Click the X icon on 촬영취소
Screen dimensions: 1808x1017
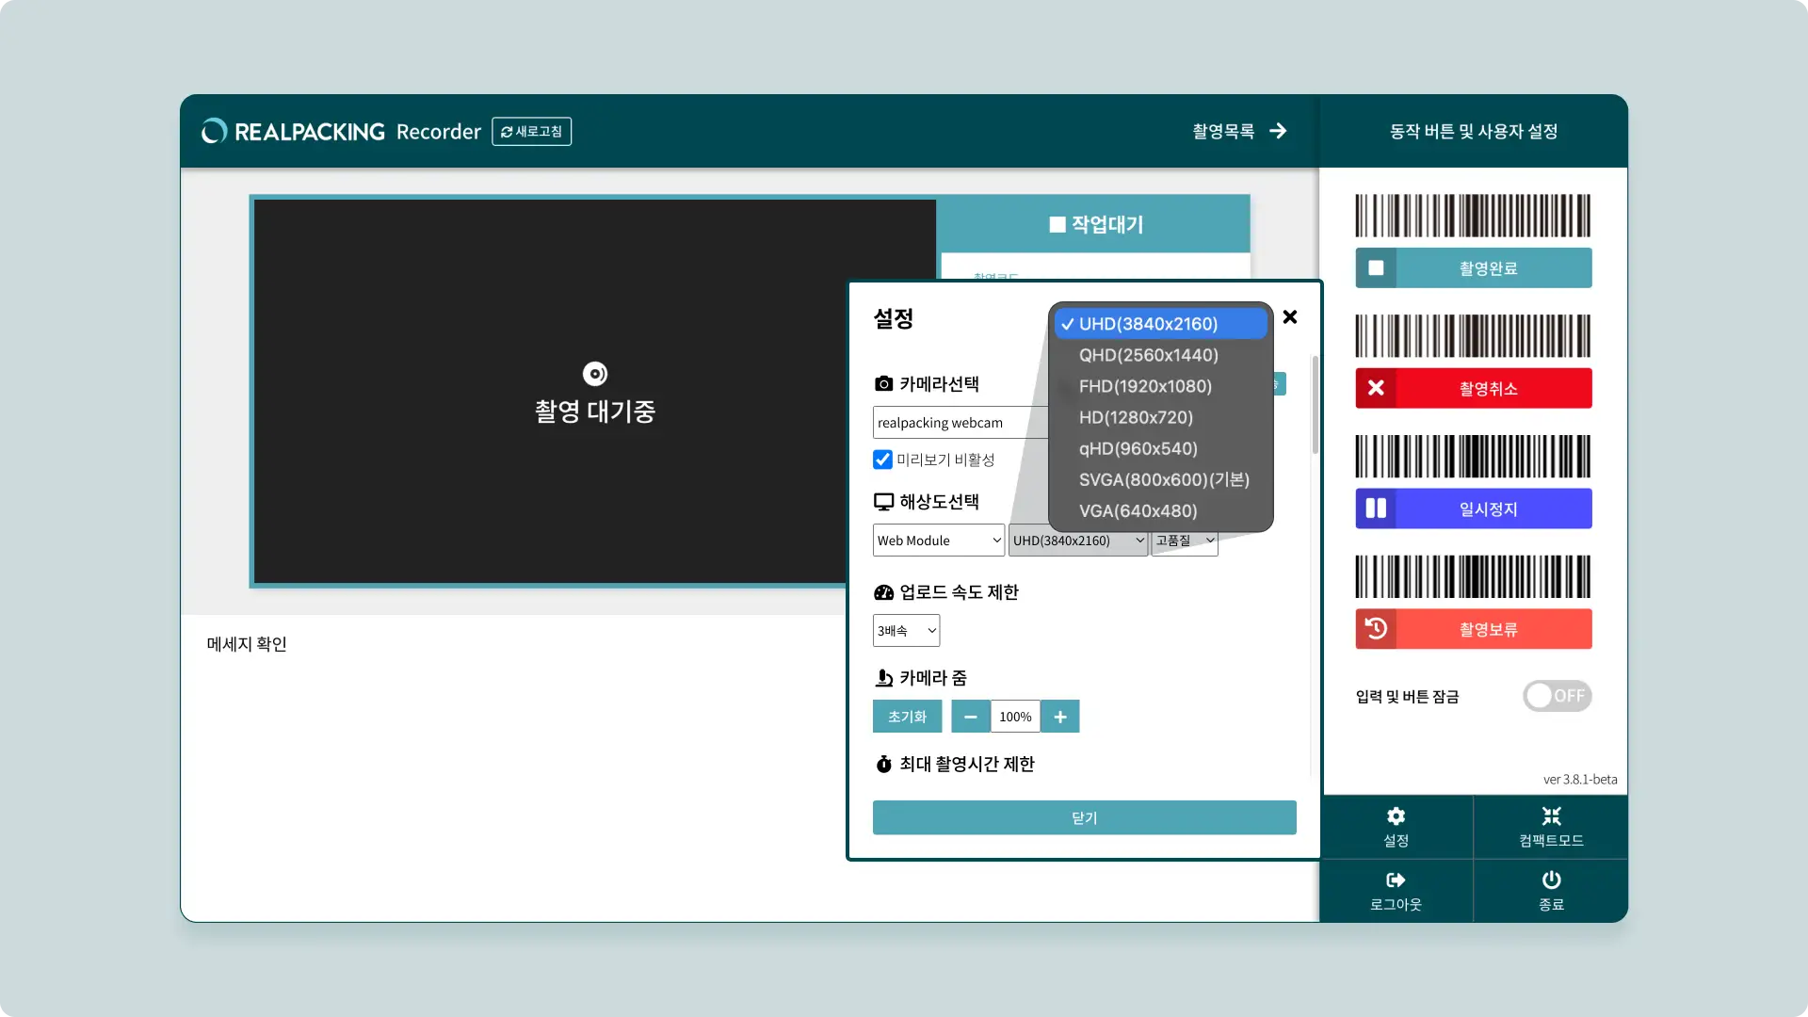point(1376,388)
